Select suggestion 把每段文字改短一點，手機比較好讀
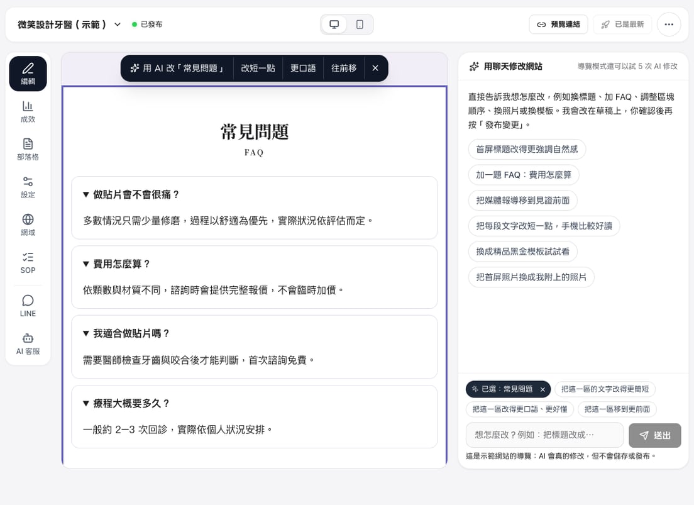The height and width of the screenshot is (505, 694). [544, 226]
